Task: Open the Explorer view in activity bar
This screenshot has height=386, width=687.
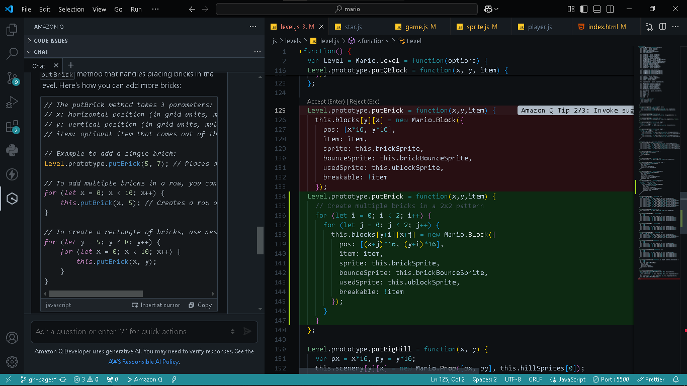Action: [12, 30]
